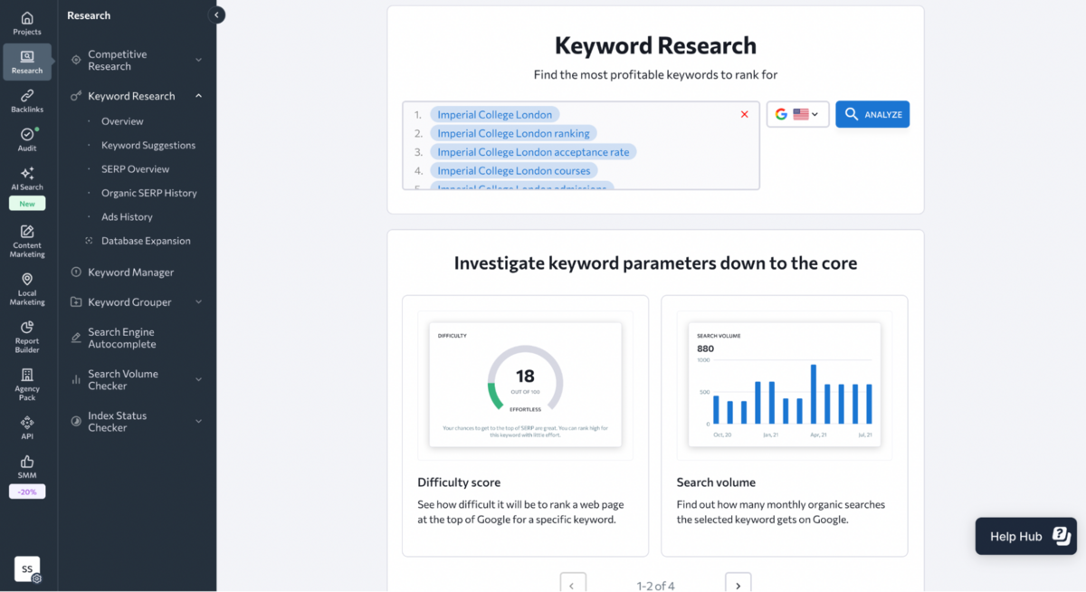
Task: Select the Research rail icon
Action: click(27, 62)
